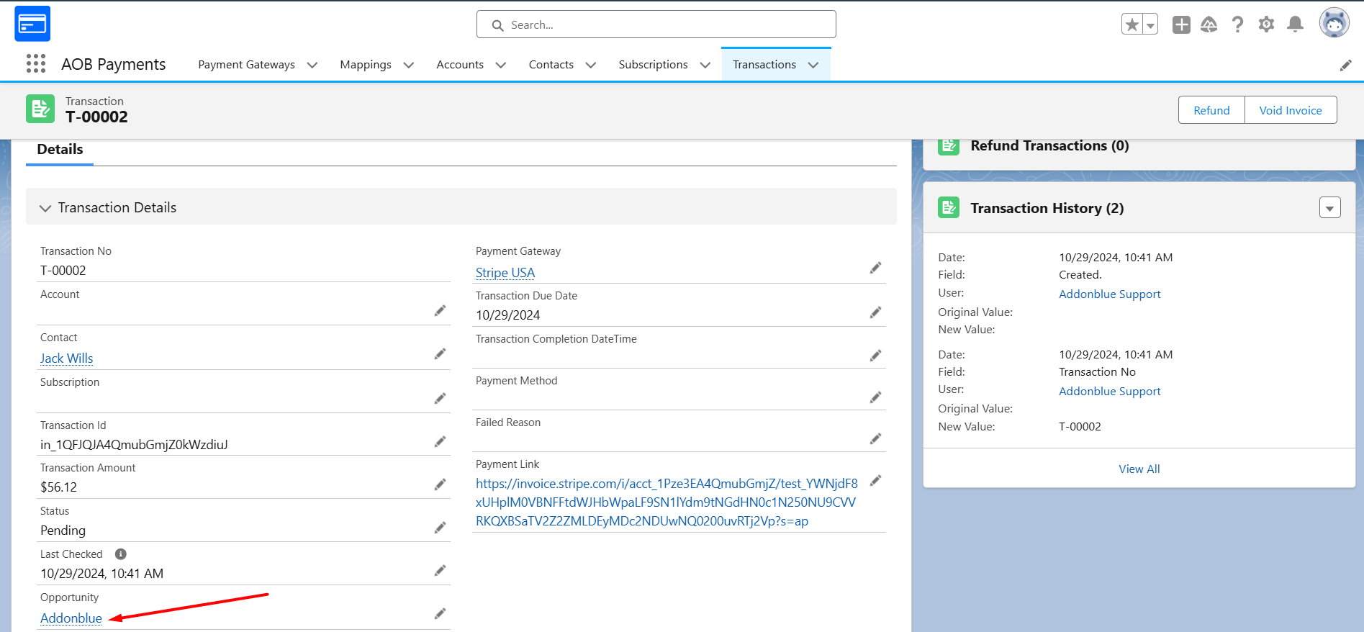Click the $56.12 transaction amount value
Screen dimensions: 1364x632
click(59, 487)
